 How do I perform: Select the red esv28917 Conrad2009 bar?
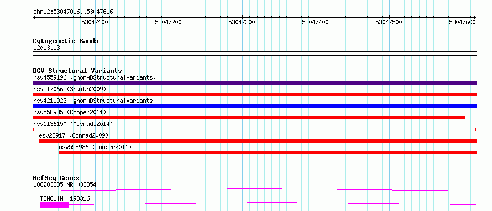pos(258,141)
